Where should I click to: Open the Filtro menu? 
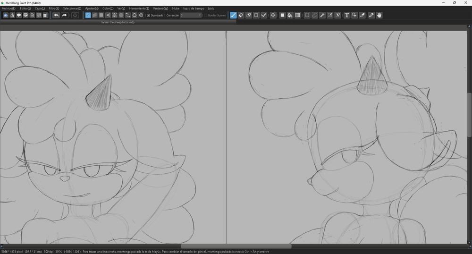(54, 8)
